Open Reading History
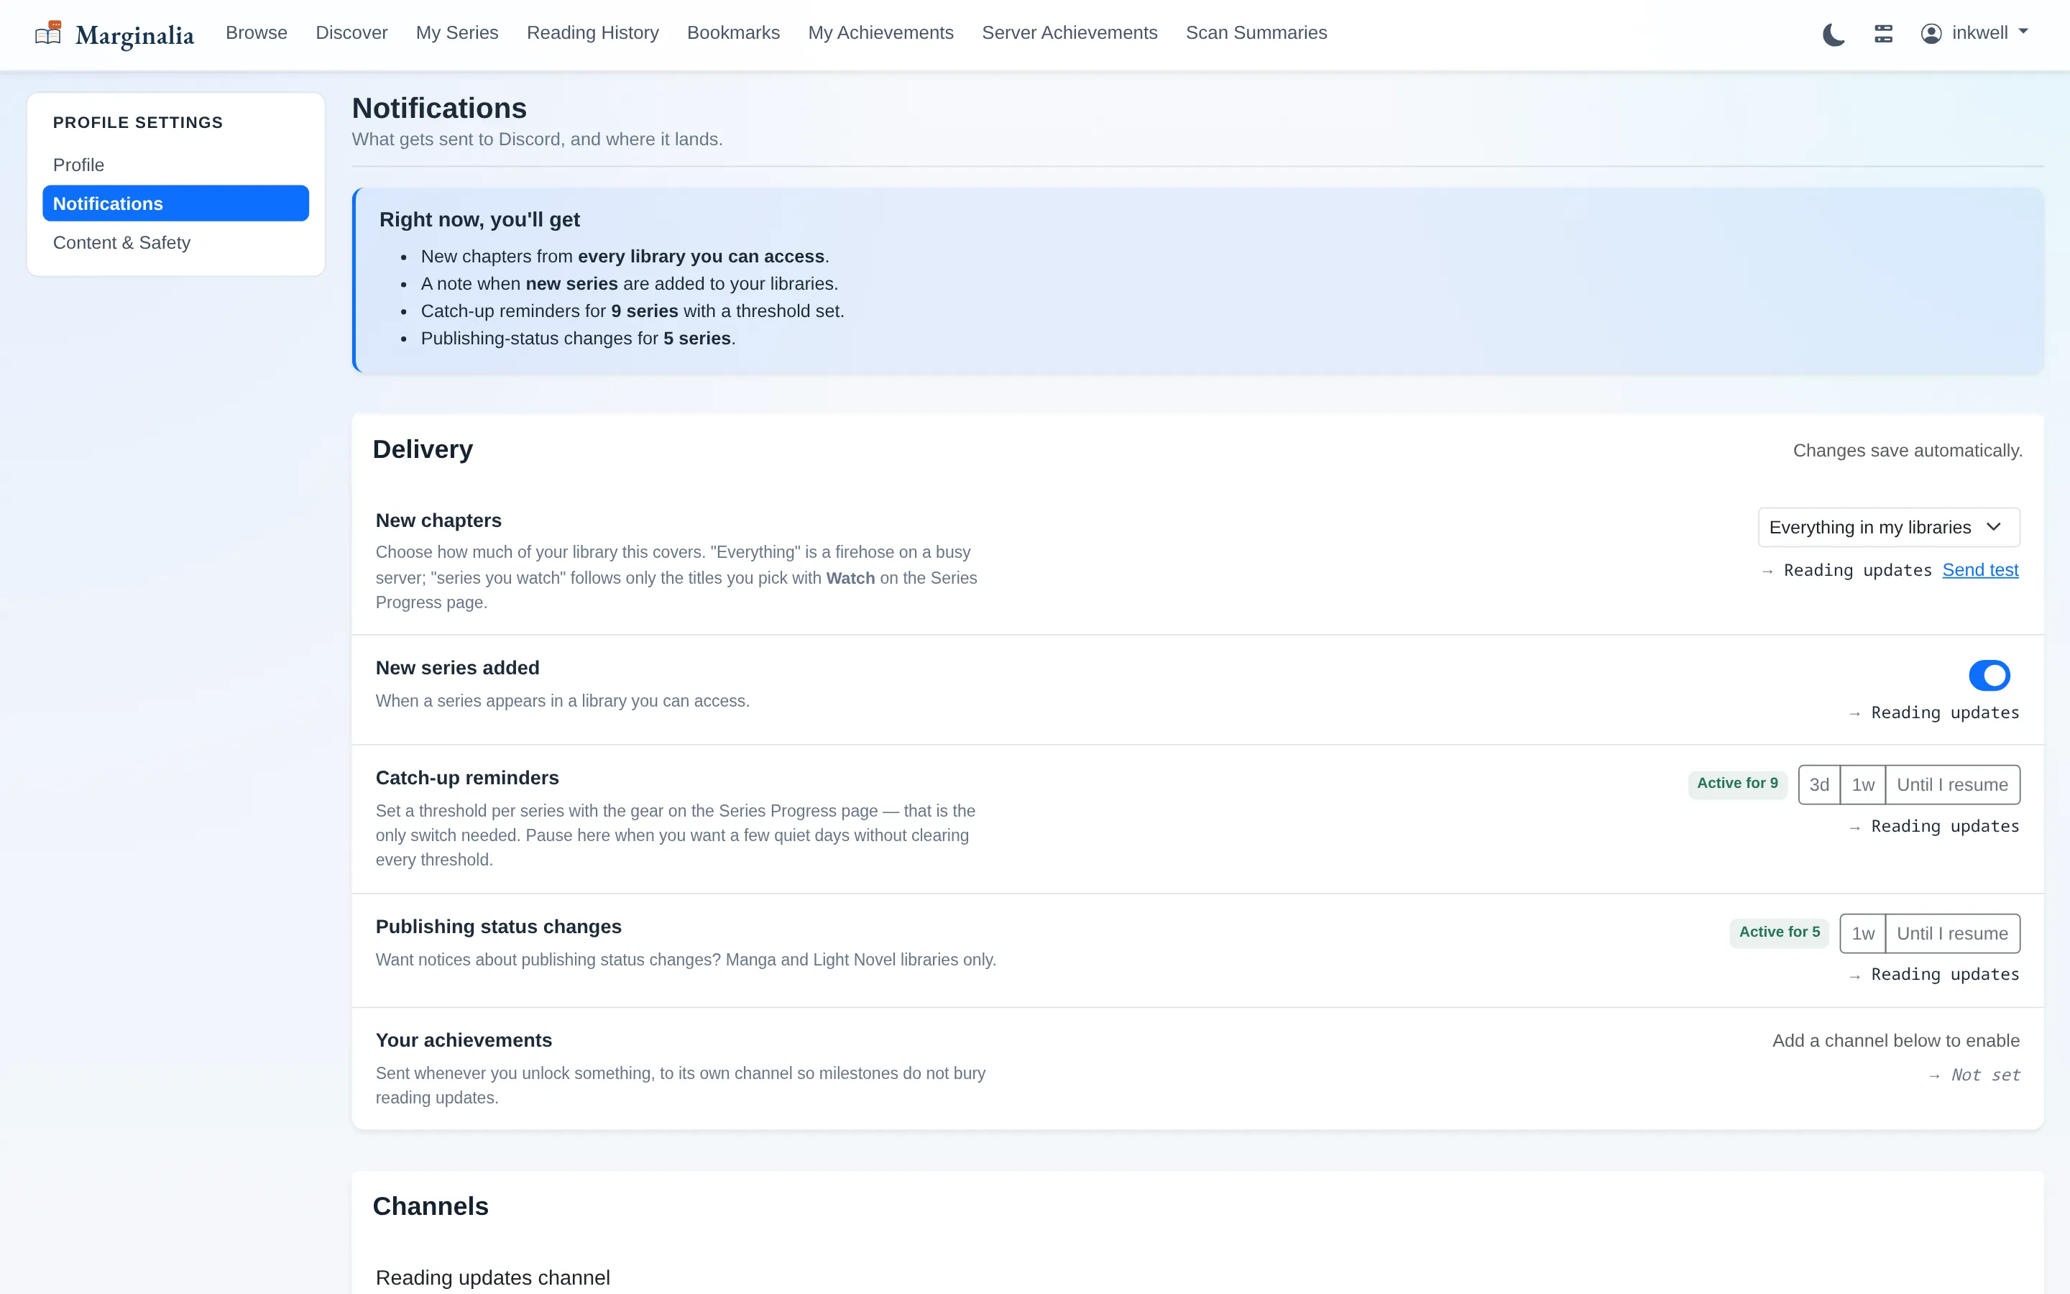 [x=593, y=32]
